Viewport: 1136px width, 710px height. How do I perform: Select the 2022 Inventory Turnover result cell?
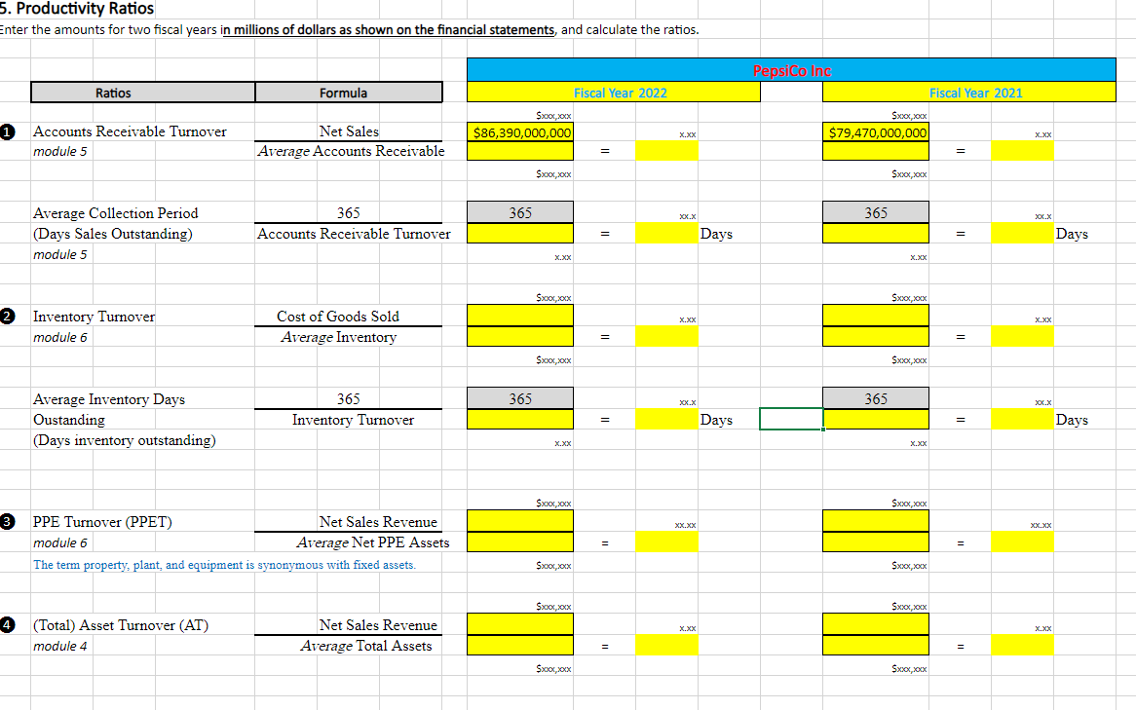pos(666,337)
